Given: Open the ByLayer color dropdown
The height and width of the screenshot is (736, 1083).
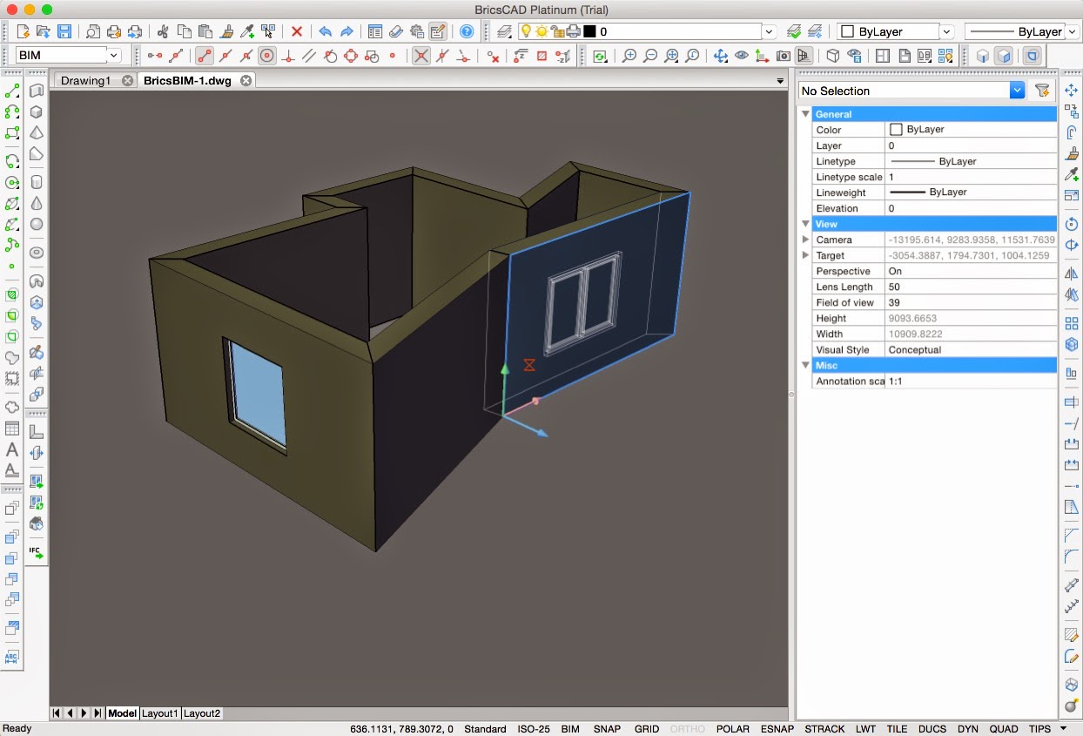Looking at the screenshot, I should coord(947,31).
